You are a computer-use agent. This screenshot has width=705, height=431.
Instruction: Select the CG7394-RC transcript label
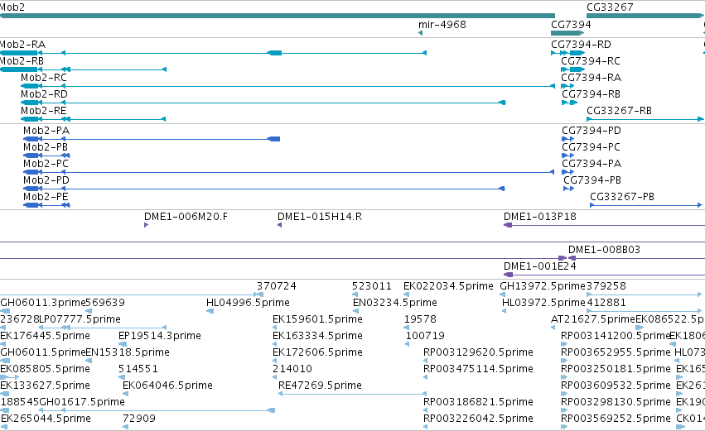tap(591, 61)
